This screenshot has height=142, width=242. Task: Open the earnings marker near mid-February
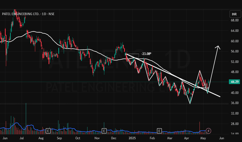click(x=159, y=131)
